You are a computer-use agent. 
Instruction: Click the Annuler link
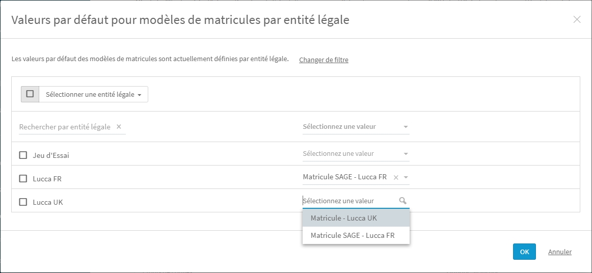pos(559,252)
